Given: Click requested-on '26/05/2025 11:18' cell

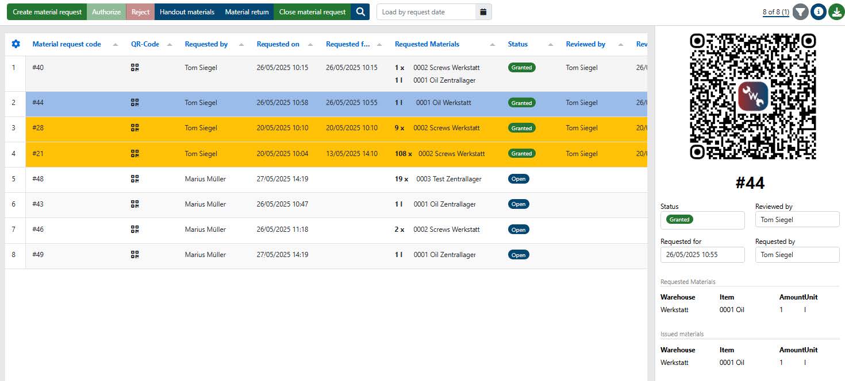Looking at the screenshot, I should [x=282, y=229].
